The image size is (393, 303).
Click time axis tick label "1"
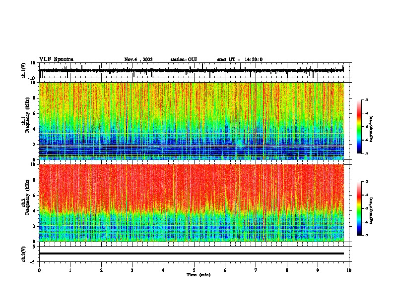[70, 270]
